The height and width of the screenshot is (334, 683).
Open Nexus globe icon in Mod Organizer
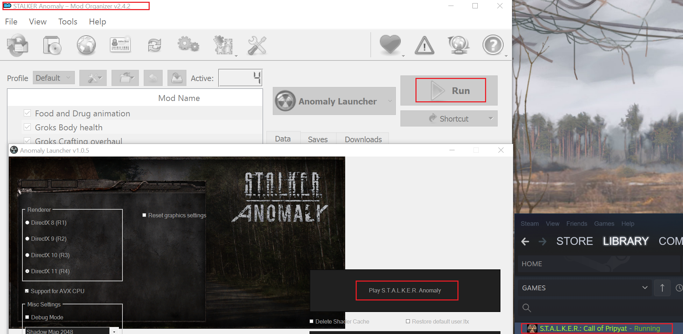[x=86, y=45]
